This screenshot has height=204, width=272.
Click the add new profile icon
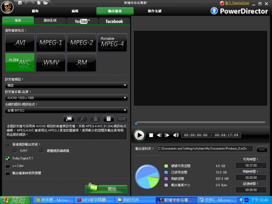coord(69,119)
